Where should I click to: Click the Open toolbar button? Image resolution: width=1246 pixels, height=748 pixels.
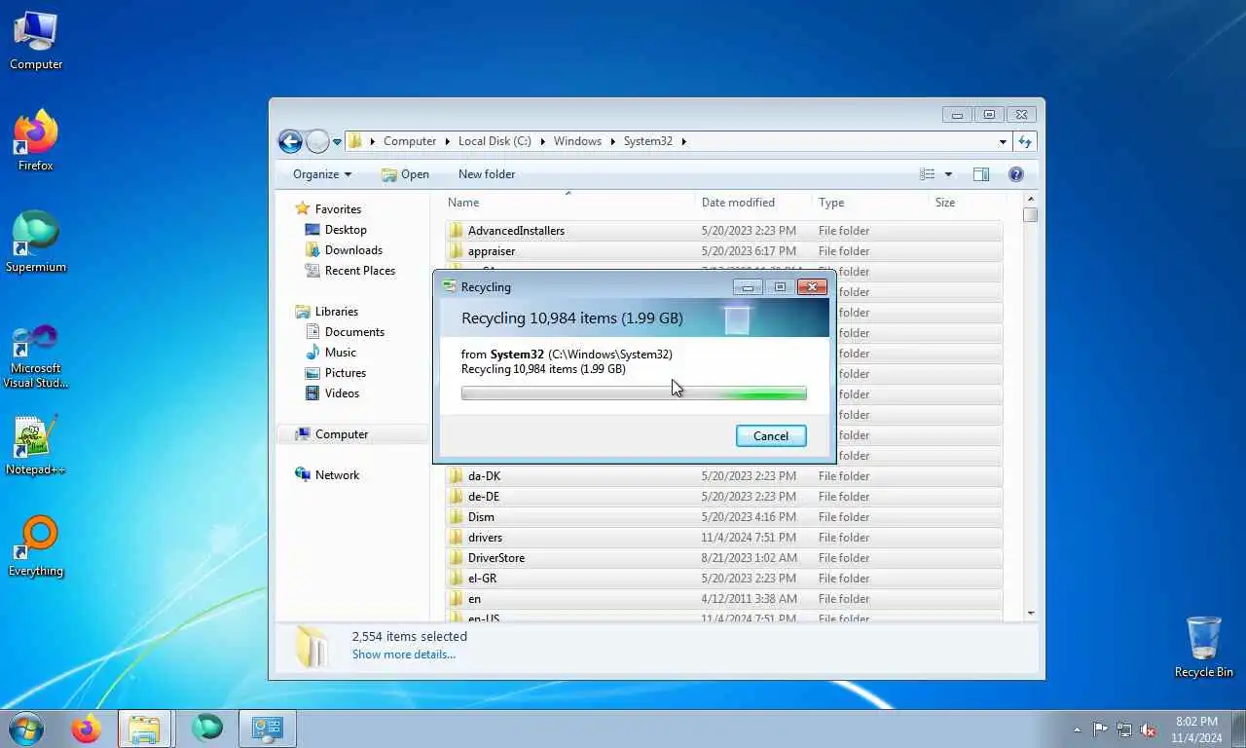[x=405, y=174]
